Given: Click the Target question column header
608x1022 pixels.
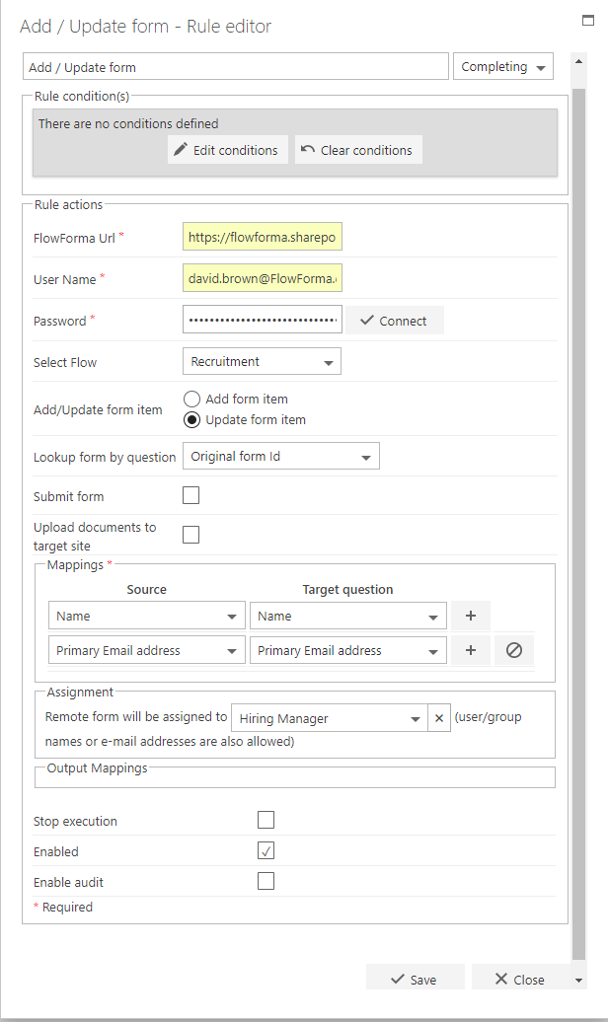Looking at the screenshot, I should pos(347,589).
